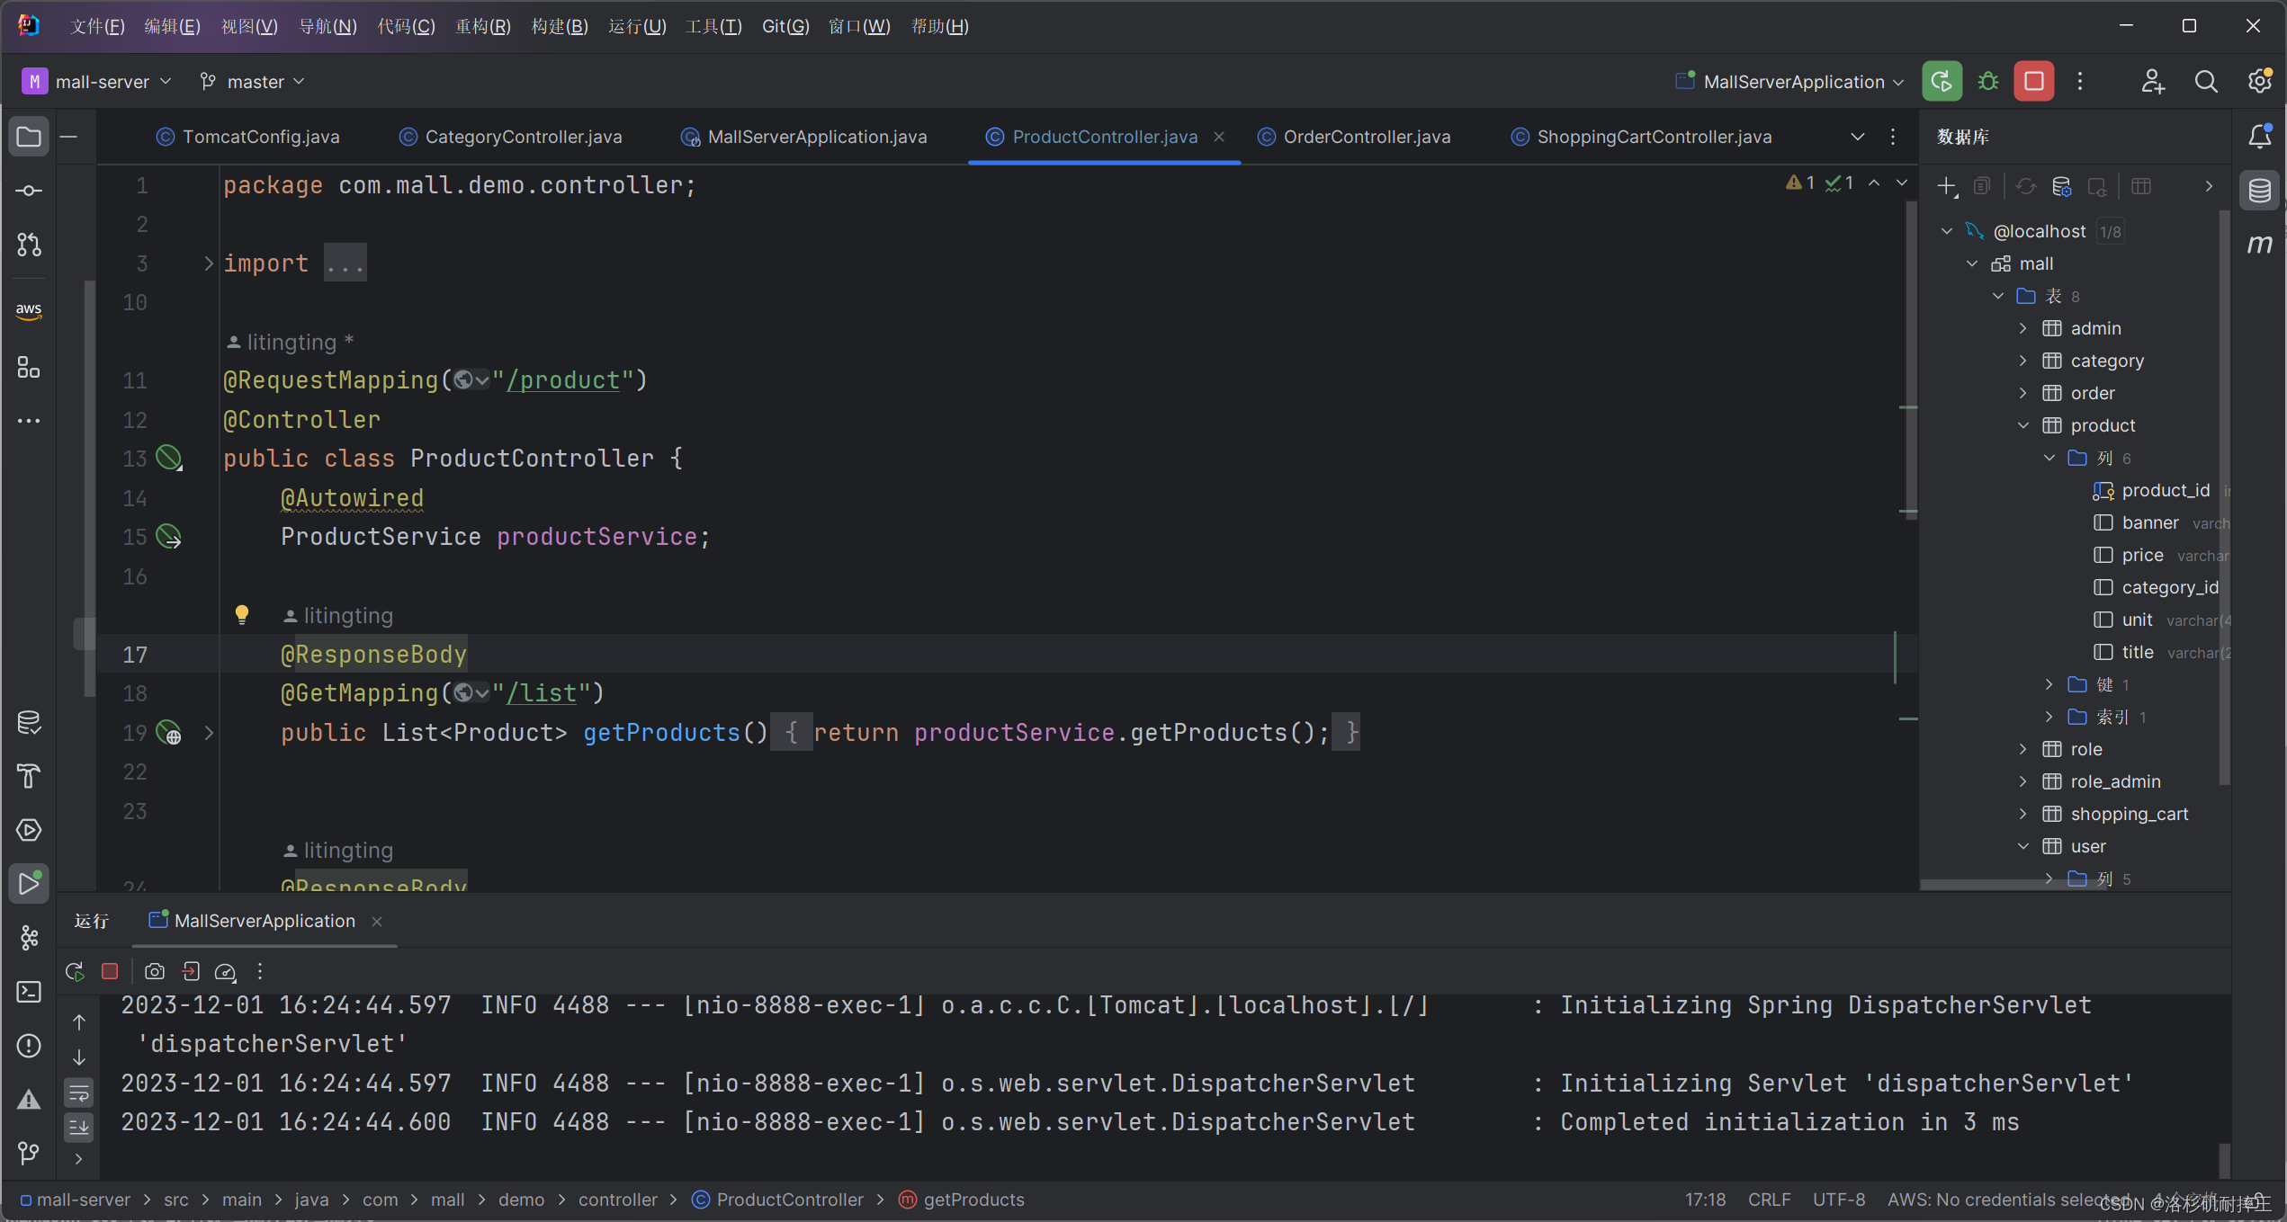This screenshot has height=1222, width=2287.
Task: Open Search Everywhere magnifier
Action: tap(2206, 82)
